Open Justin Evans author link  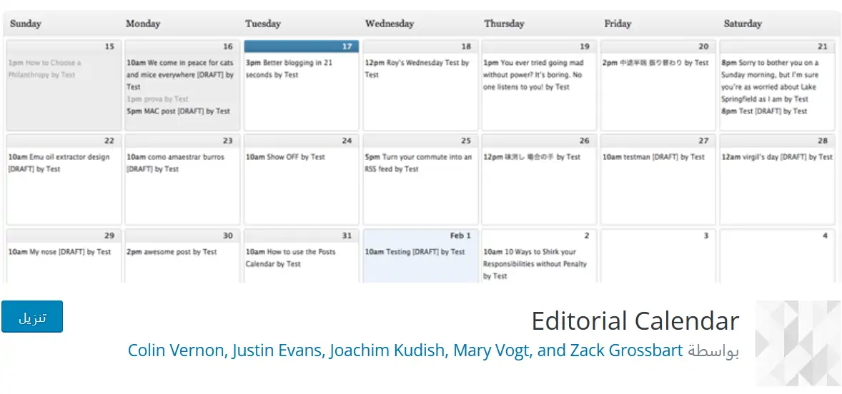click(277, 350)
